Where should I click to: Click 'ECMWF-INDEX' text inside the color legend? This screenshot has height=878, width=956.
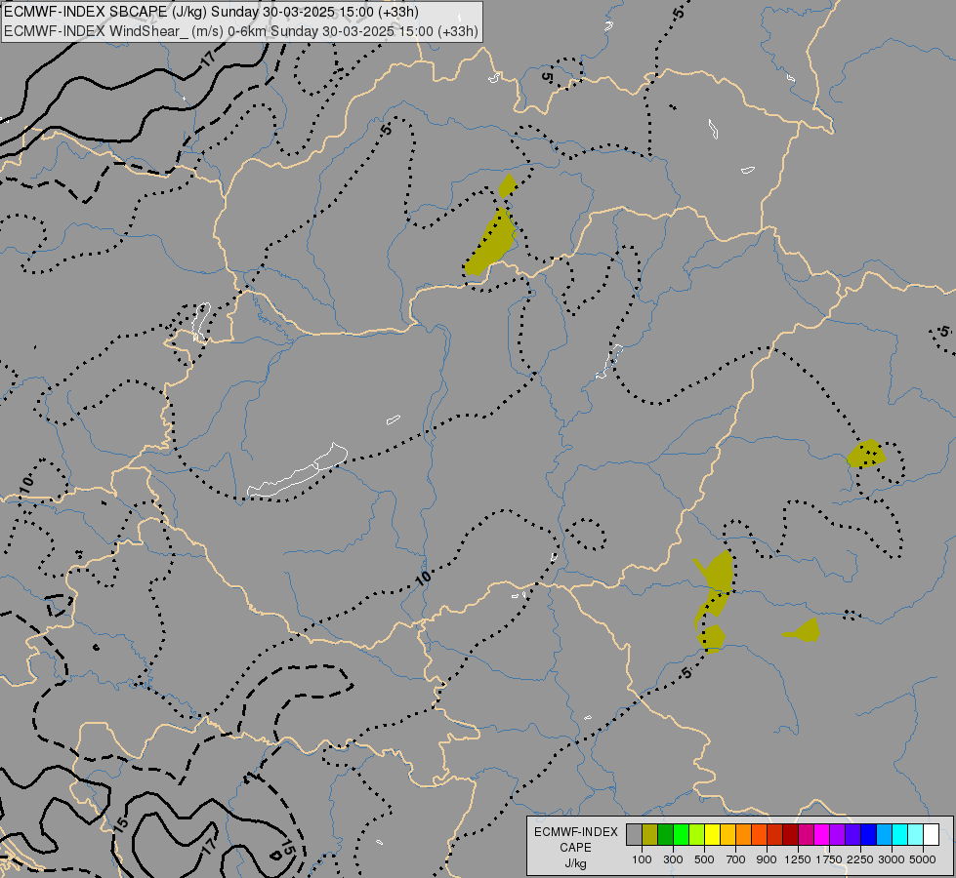(576, 832)
